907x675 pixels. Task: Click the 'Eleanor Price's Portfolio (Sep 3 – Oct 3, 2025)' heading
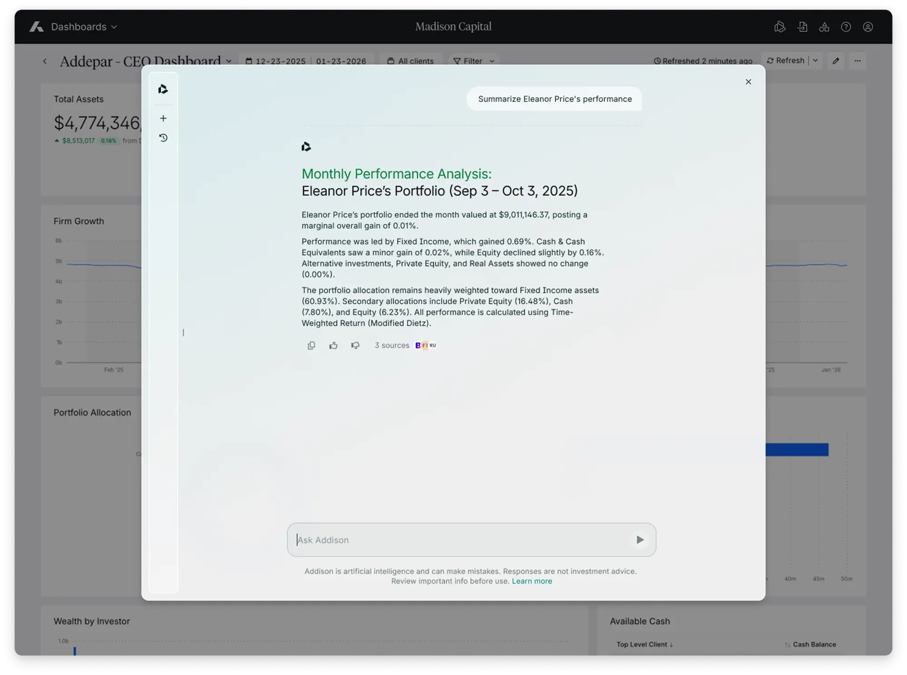pos(439,191)
